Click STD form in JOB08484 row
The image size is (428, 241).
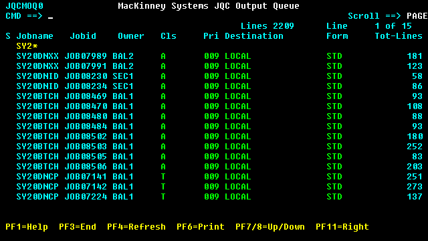(334, 127)
